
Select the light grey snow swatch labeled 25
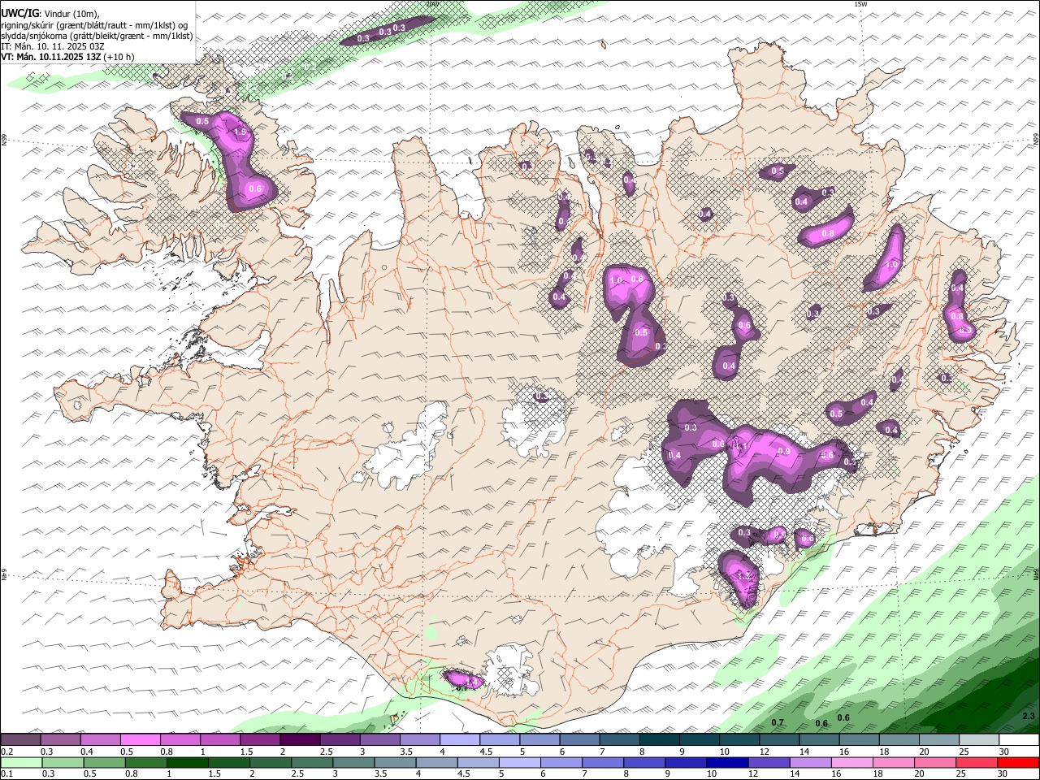point(979,739)
